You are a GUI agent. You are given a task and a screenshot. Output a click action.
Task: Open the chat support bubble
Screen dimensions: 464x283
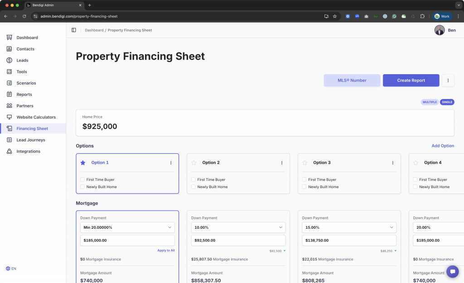[x=452, y=271]
